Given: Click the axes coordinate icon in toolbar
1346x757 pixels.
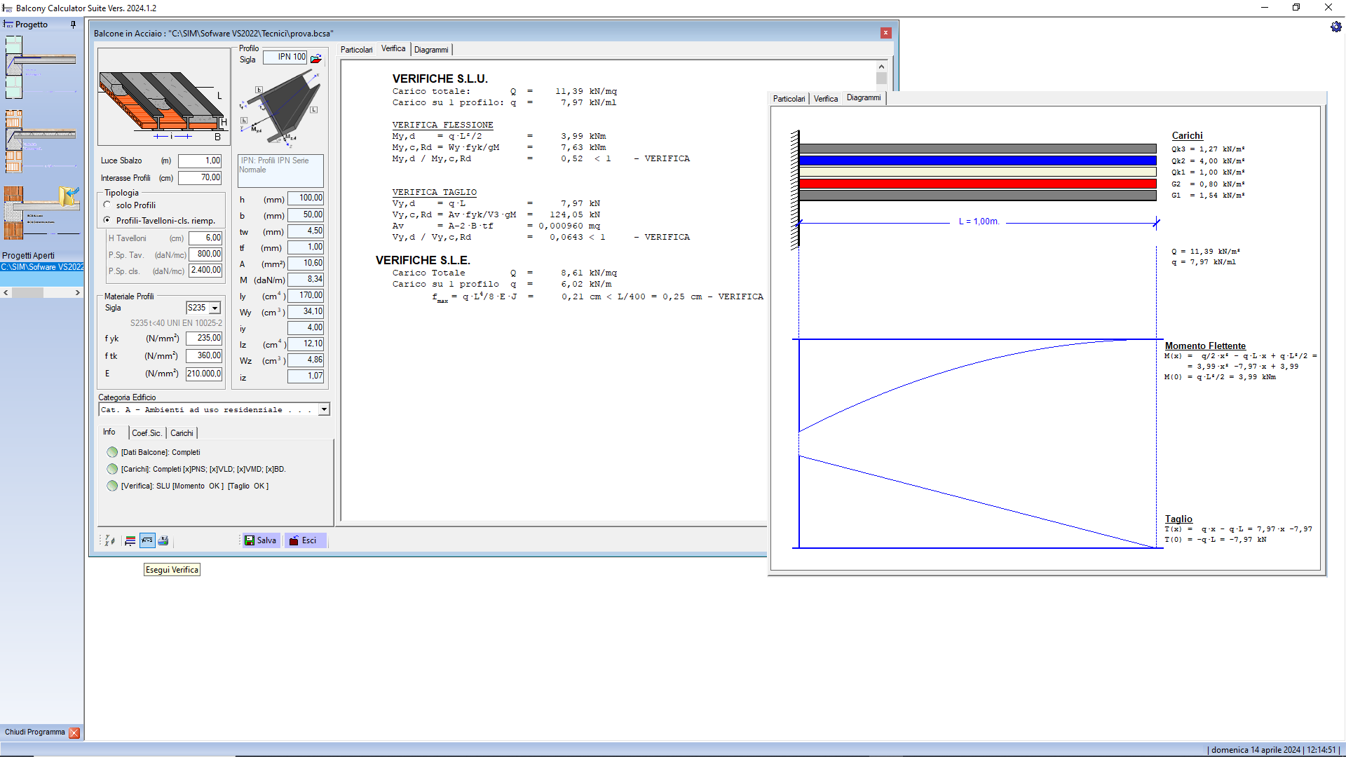Looking at the screenshot, I should pyautogui.click(x=110, y=540).
